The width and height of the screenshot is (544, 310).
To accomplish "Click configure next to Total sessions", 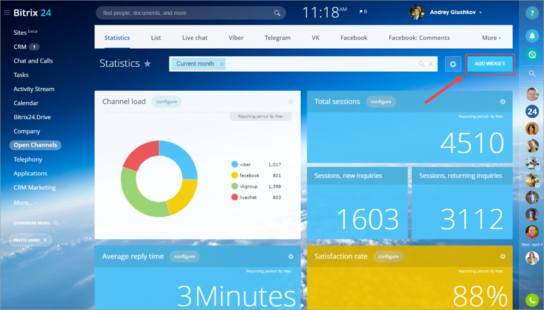I will [x=381, y=102].
